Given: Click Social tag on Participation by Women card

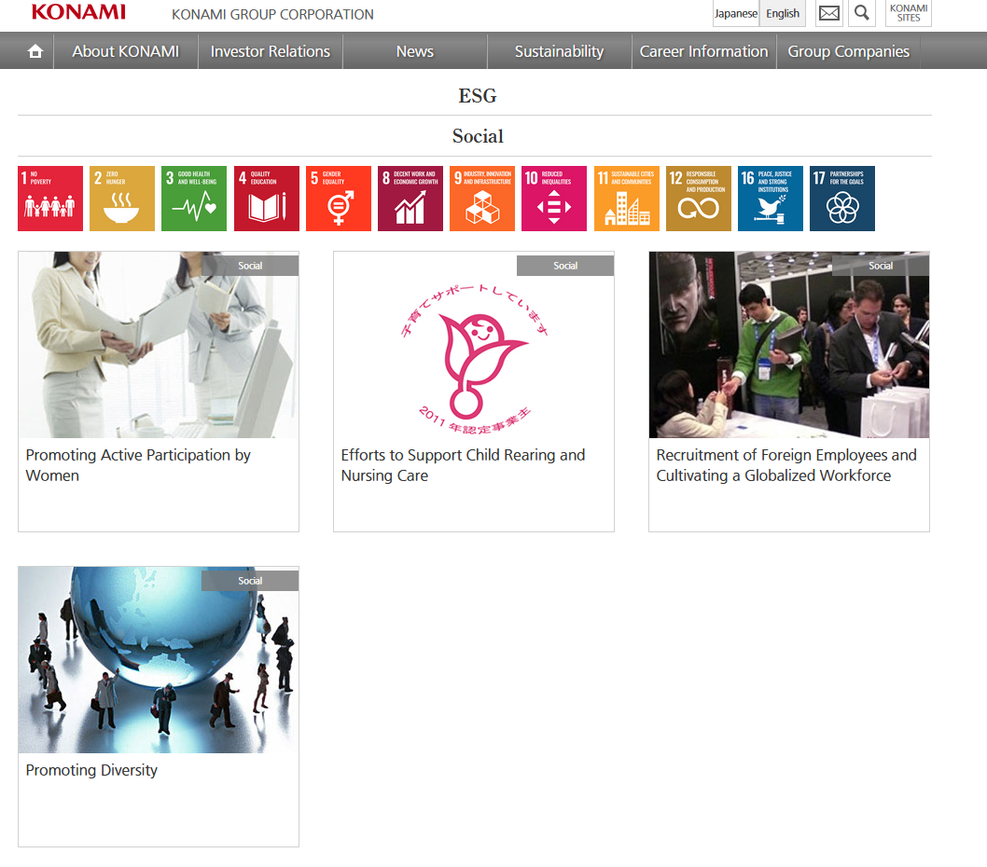Looking at the screenshot, I should point(250,266).
